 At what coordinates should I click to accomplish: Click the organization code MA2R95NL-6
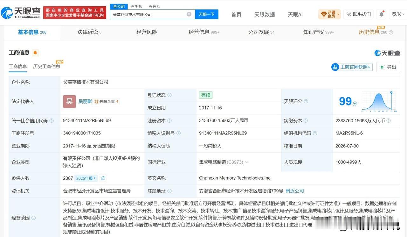349,133
